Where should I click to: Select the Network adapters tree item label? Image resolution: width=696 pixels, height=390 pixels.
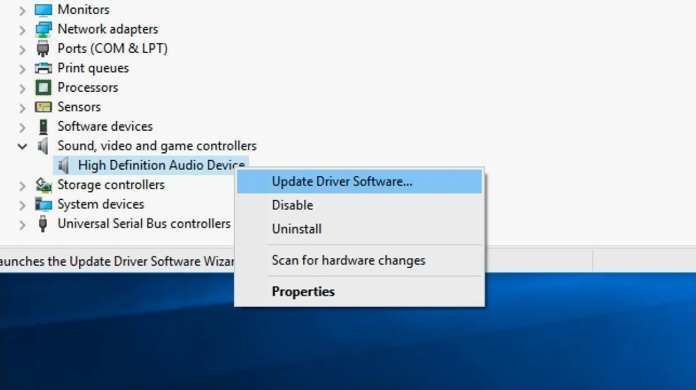(108, 29)
